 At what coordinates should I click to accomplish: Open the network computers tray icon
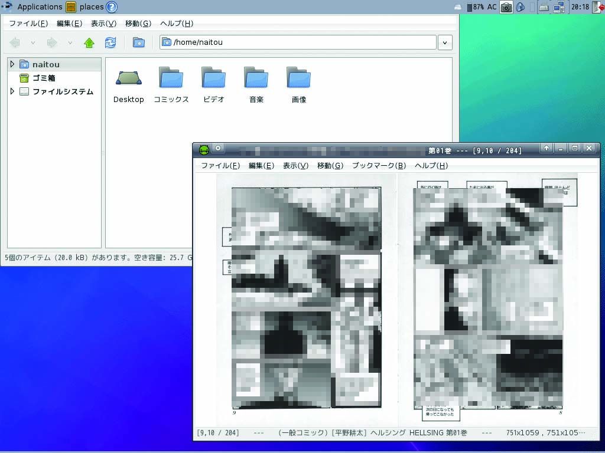tap(559, 6)
